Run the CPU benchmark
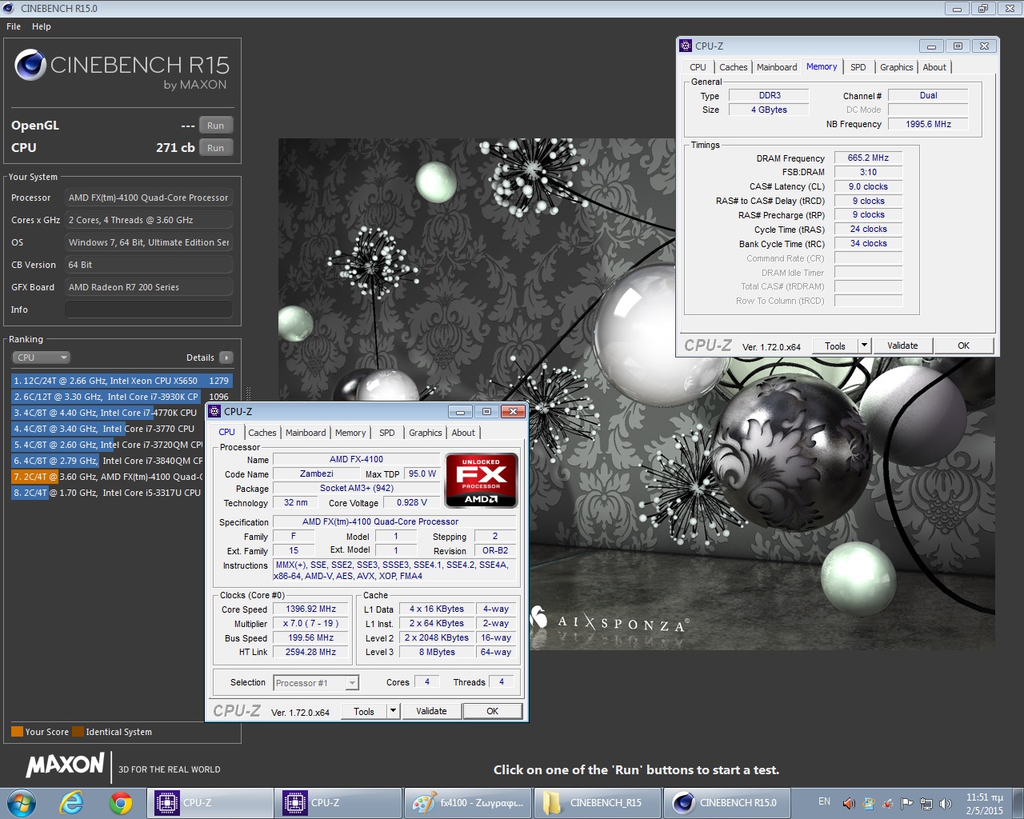The height and width of the screenshot is (819, 1024). (216, 148)
